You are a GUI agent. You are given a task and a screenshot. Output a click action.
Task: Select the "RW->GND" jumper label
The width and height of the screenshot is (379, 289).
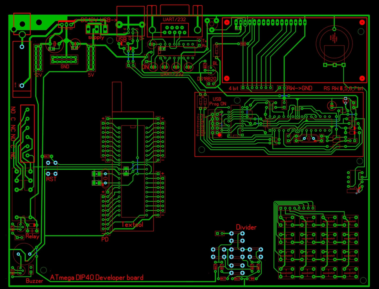click(x=299, y=88)
